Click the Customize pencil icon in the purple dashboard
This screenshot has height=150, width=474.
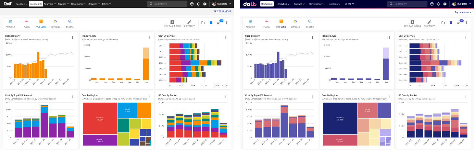point(429,22)
